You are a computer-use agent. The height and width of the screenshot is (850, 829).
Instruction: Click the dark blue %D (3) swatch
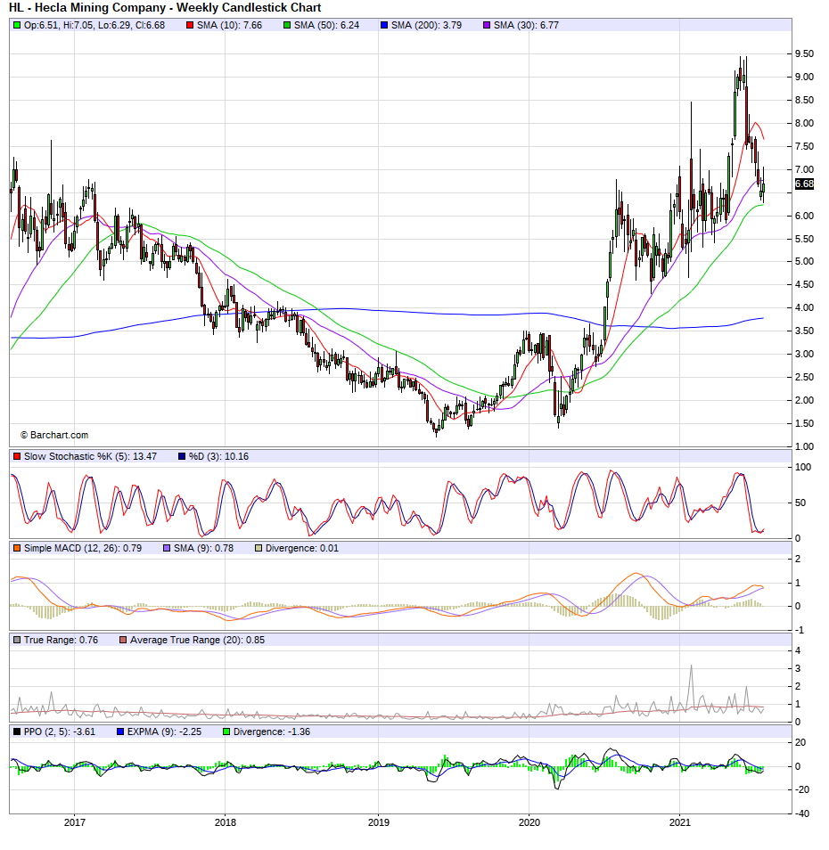182,456
